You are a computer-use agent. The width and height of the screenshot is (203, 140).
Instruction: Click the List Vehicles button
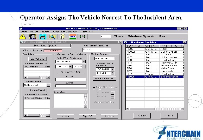37,59
